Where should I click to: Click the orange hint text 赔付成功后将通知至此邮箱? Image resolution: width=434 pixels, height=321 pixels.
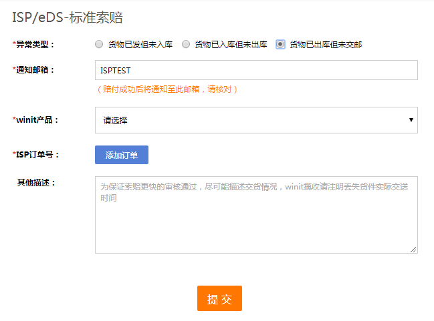(x=167, y=89)
